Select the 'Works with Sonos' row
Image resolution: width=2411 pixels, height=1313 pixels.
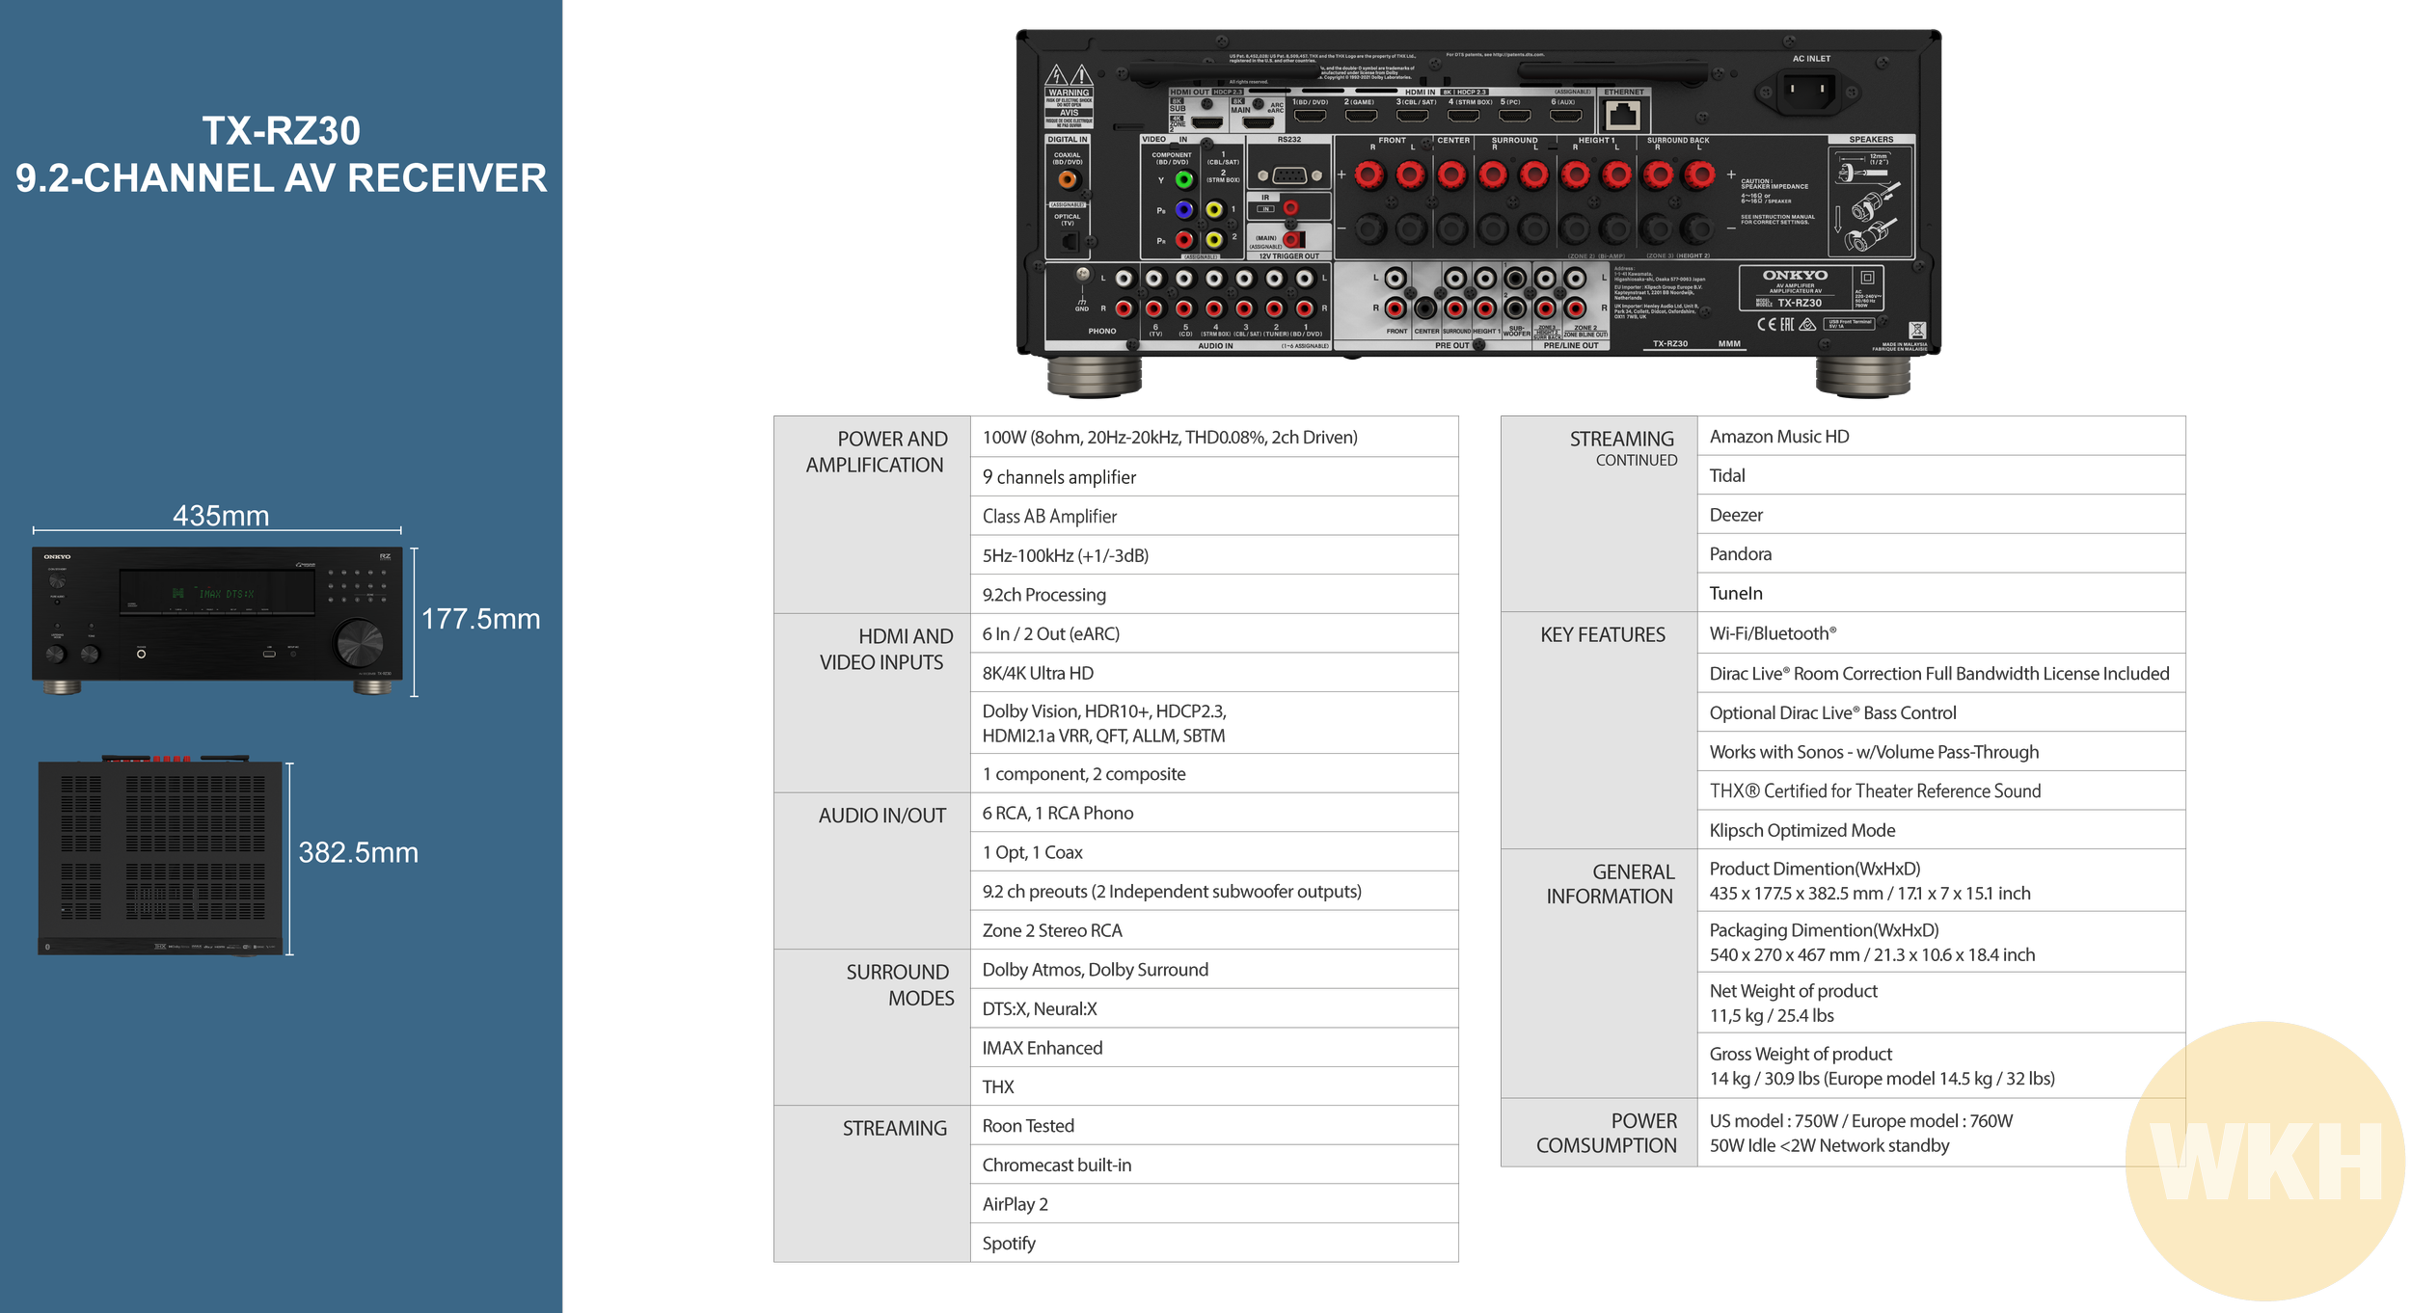(1940, 751)
